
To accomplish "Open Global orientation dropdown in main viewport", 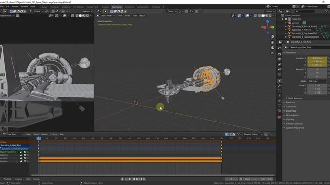I will point(170,11).
